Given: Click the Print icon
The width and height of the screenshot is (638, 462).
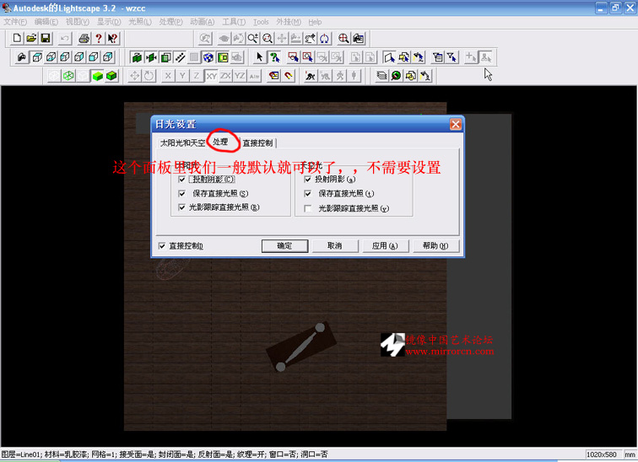Looking at the screenshot, I should click(x=84, y=38).
